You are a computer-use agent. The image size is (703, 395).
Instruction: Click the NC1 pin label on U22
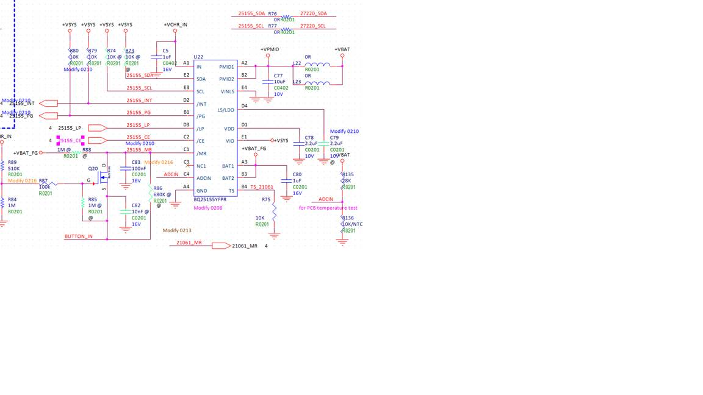point(201,166)
